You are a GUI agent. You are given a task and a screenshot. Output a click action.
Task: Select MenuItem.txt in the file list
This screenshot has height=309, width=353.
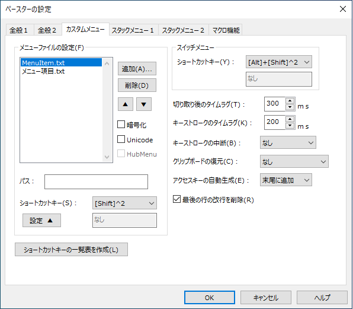61,62
